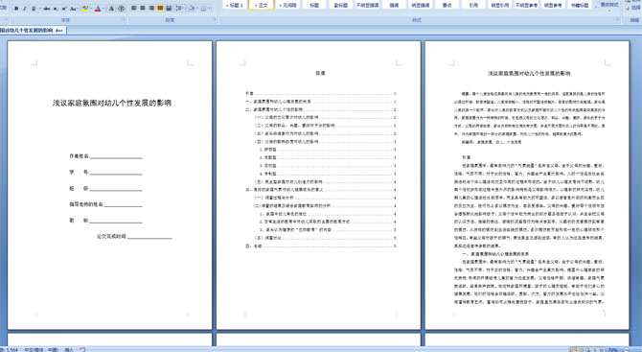Apply the red font color
The image size is (642, 352).
98,9
